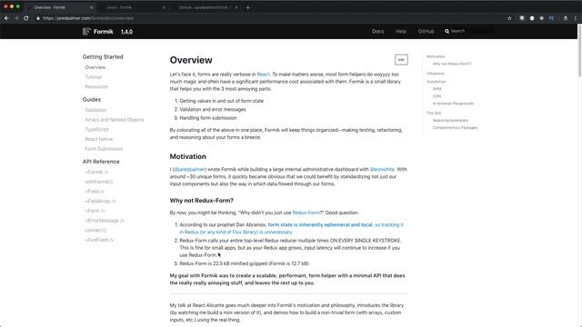The width and height of the screenshot is (582, 327).
Task: Go forward in browser history
Action: pyautogui.click(x=16, y=18)
